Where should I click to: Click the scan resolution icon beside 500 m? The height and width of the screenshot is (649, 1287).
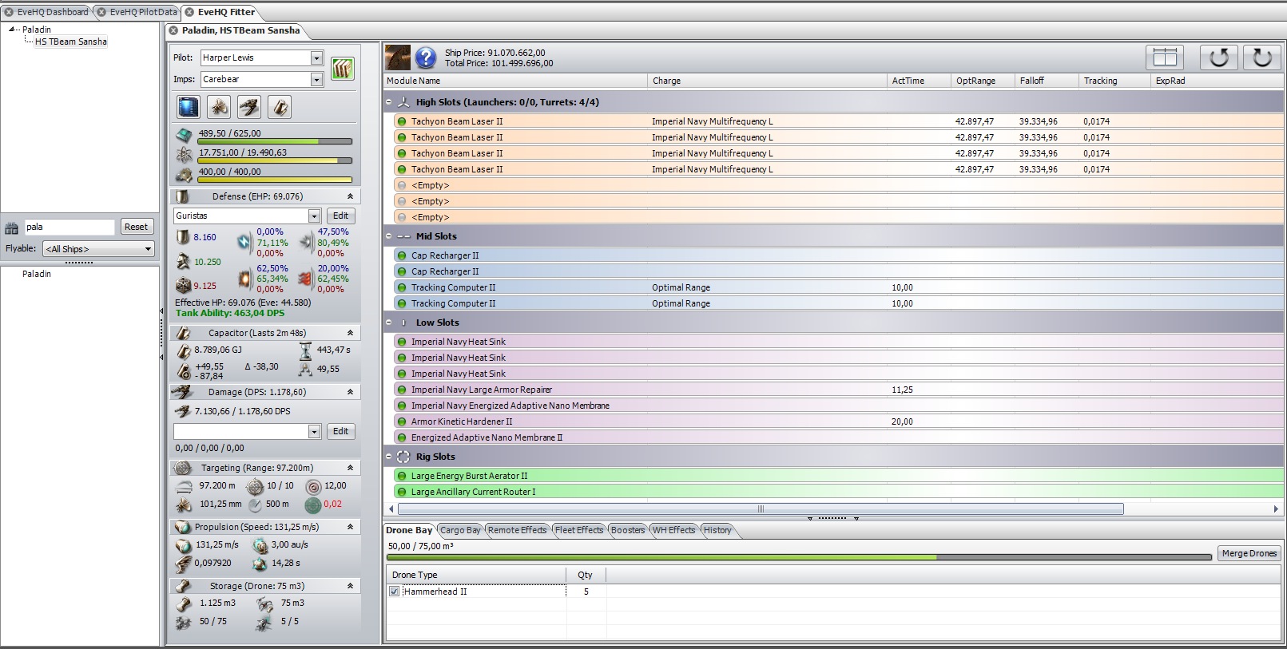[x=255, y=505]
